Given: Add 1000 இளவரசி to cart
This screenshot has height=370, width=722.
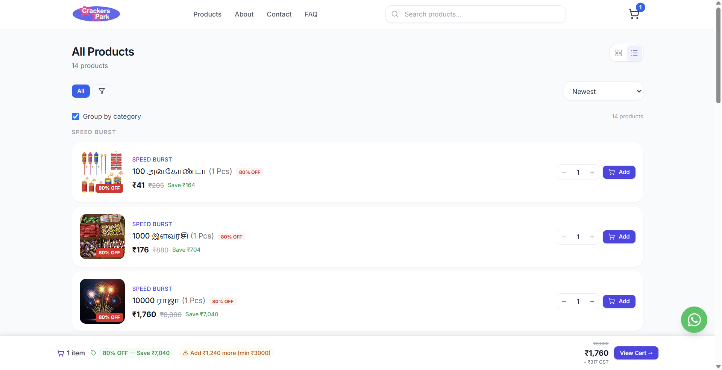Looking at the screenshot, I should point(619,237).
